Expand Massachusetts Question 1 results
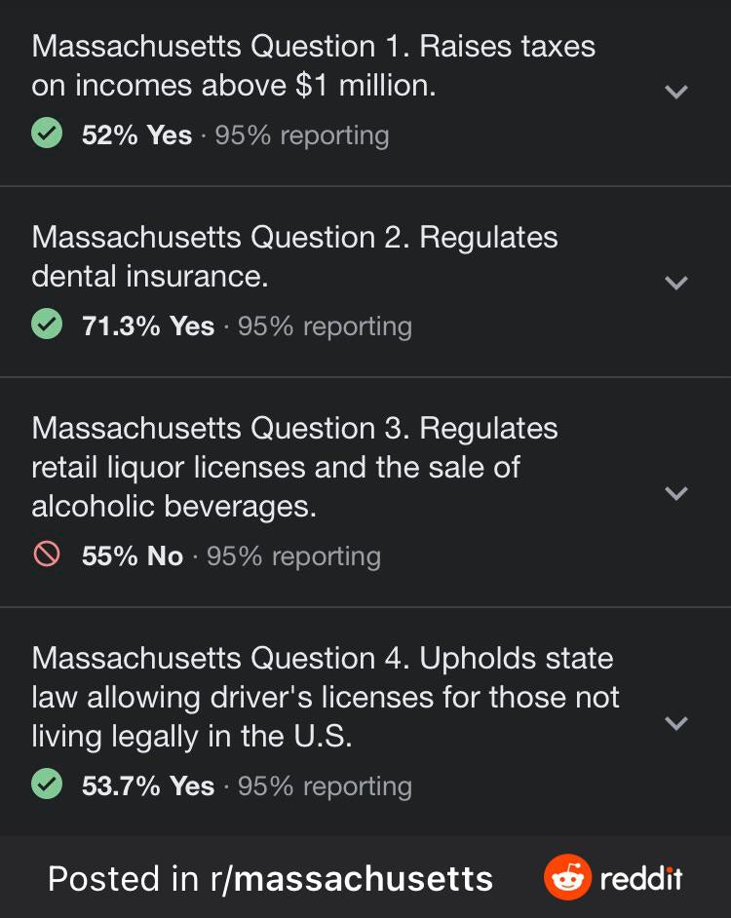This screenshot has height=918, width=731. pyautogui.click(x=675, y=92)
